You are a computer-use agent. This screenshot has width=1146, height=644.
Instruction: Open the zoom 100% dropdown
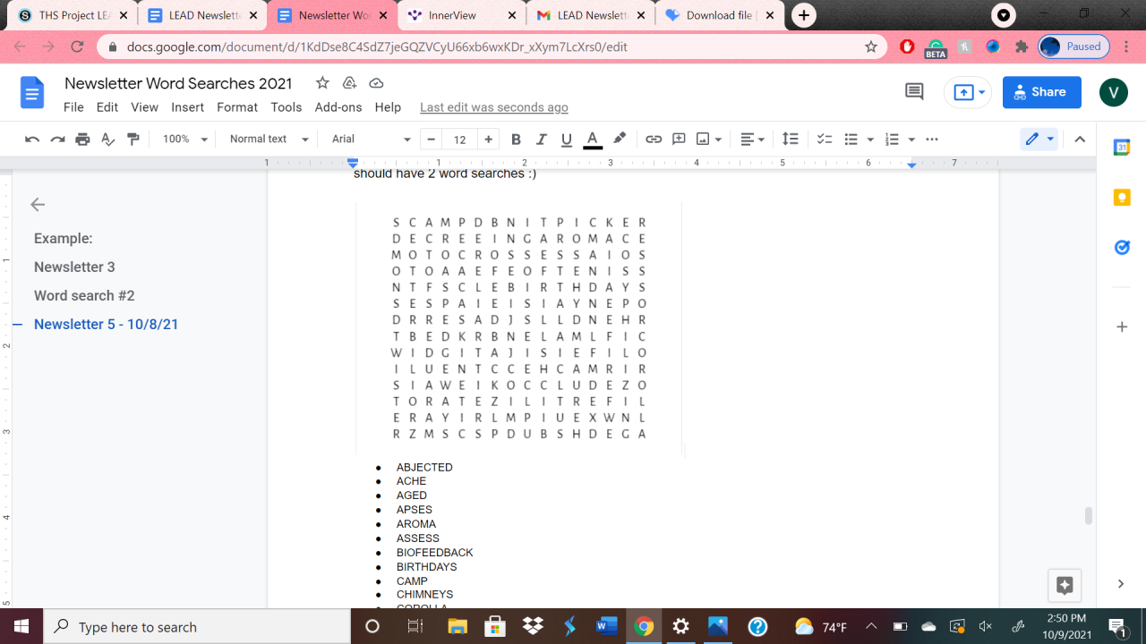coord(185,140)
